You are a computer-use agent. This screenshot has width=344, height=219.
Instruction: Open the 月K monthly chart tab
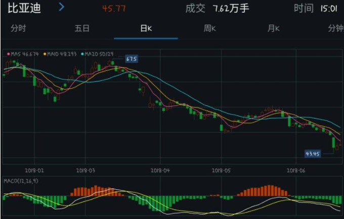[274, 28]
